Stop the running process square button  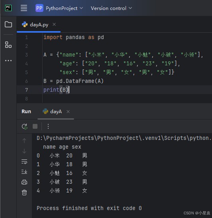click(35, 126)
